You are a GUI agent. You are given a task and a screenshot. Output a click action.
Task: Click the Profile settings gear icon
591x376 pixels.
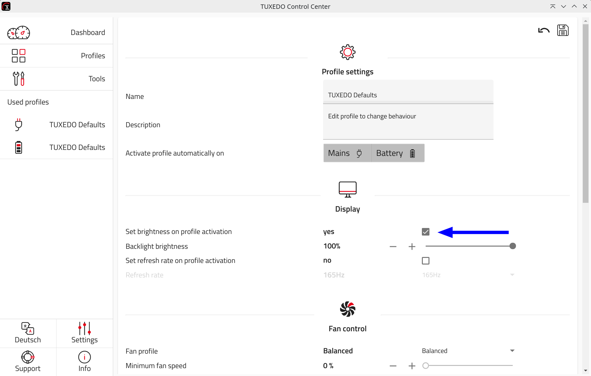point(348,52)
